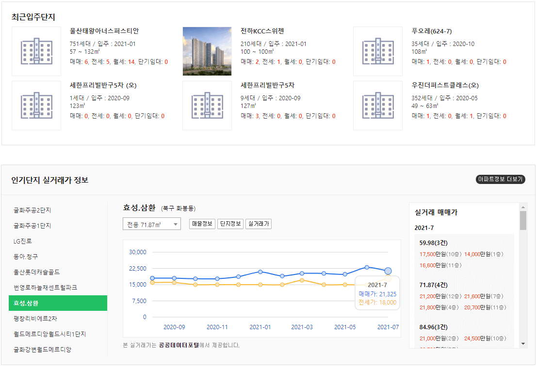Select 굴화주공2단지 in the popular complexes list
Screen dimensions: 536x366
click(x=32, y=210)
